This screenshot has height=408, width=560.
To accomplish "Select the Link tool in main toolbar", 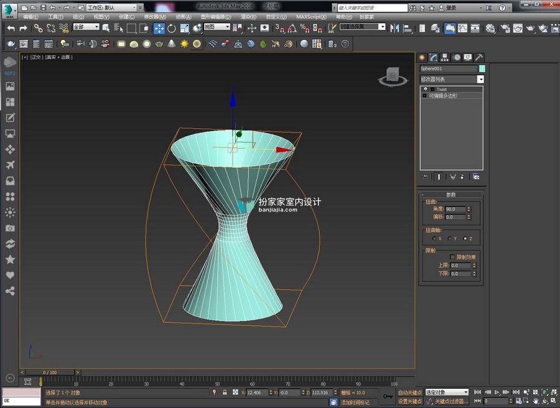I will tap(38, 28).
